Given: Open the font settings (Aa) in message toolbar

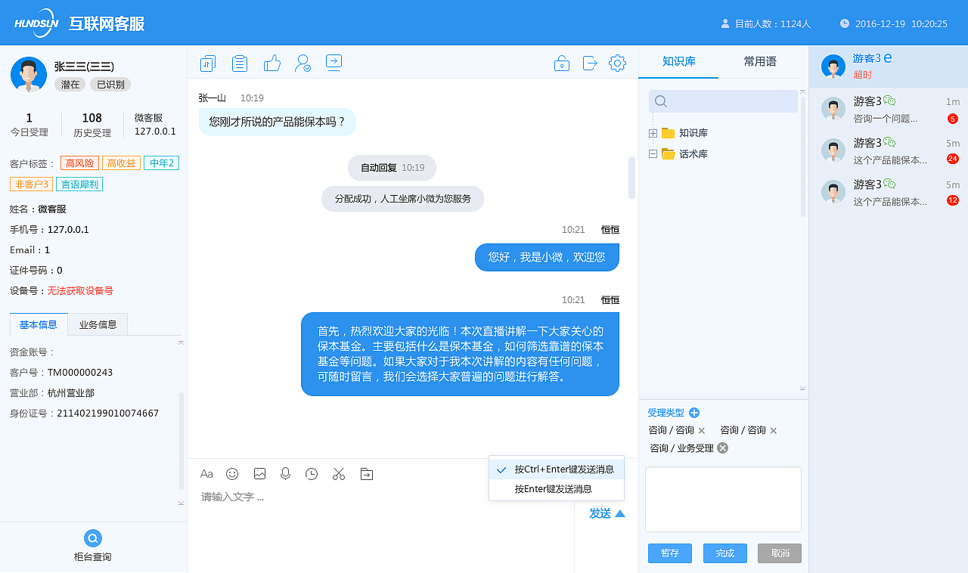Looking at the screenshot, I should [206, 474].
